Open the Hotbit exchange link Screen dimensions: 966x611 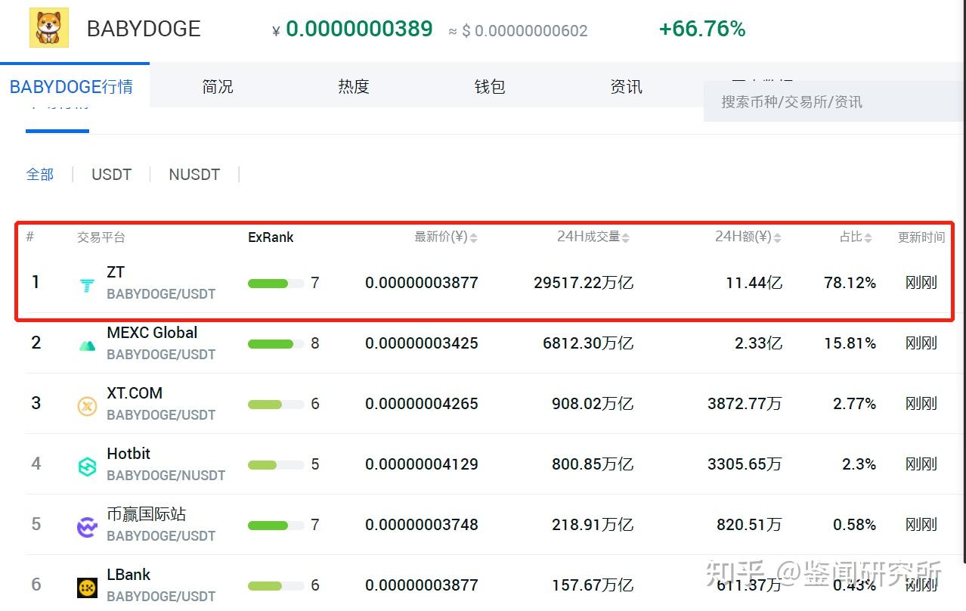(128, 454)
